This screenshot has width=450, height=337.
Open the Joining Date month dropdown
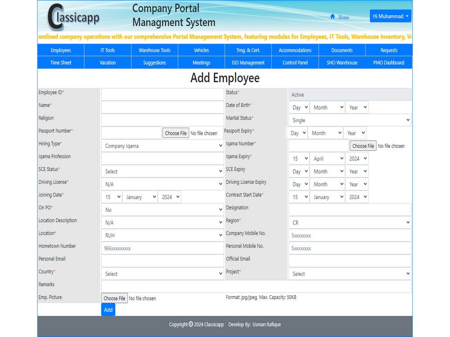point(140,197)
